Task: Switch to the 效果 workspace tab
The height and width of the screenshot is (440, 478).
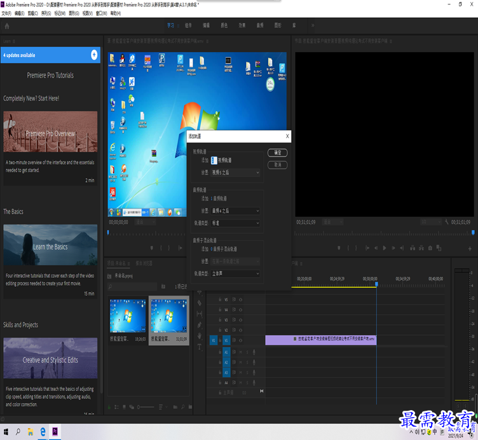Action: 242,25
